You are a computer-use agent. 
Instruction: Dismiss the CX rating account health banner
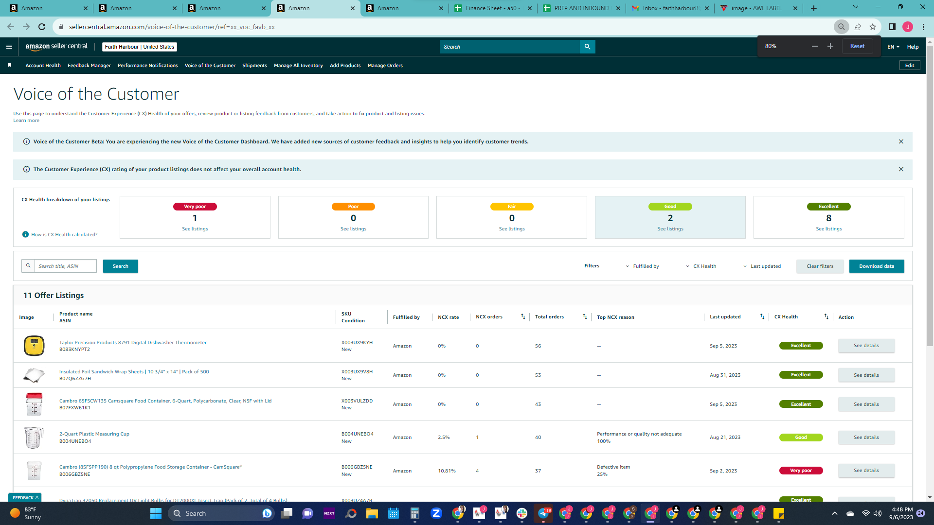(901, 169)
